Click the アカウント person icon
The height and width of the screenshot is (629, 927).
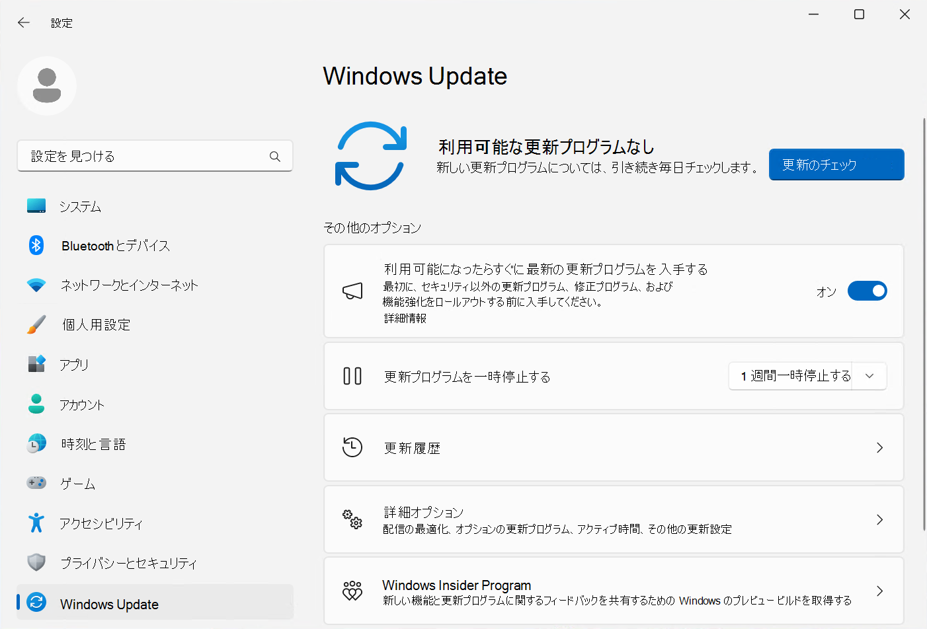pos(36,404)
